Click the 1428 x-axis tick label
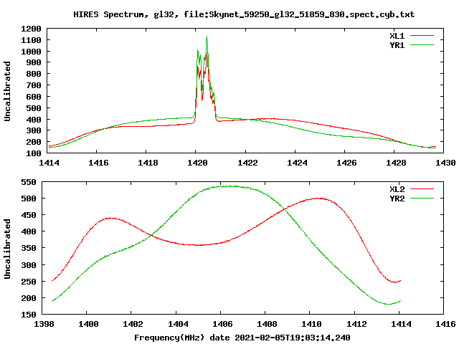 tap(396, 163)
